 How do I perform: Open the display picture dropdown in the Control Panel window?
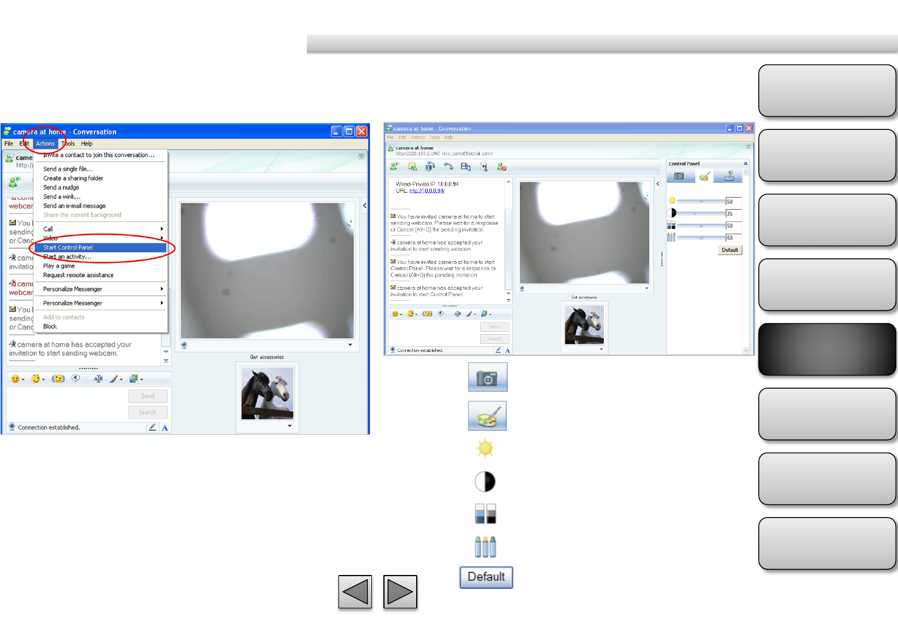coord(601,349)
